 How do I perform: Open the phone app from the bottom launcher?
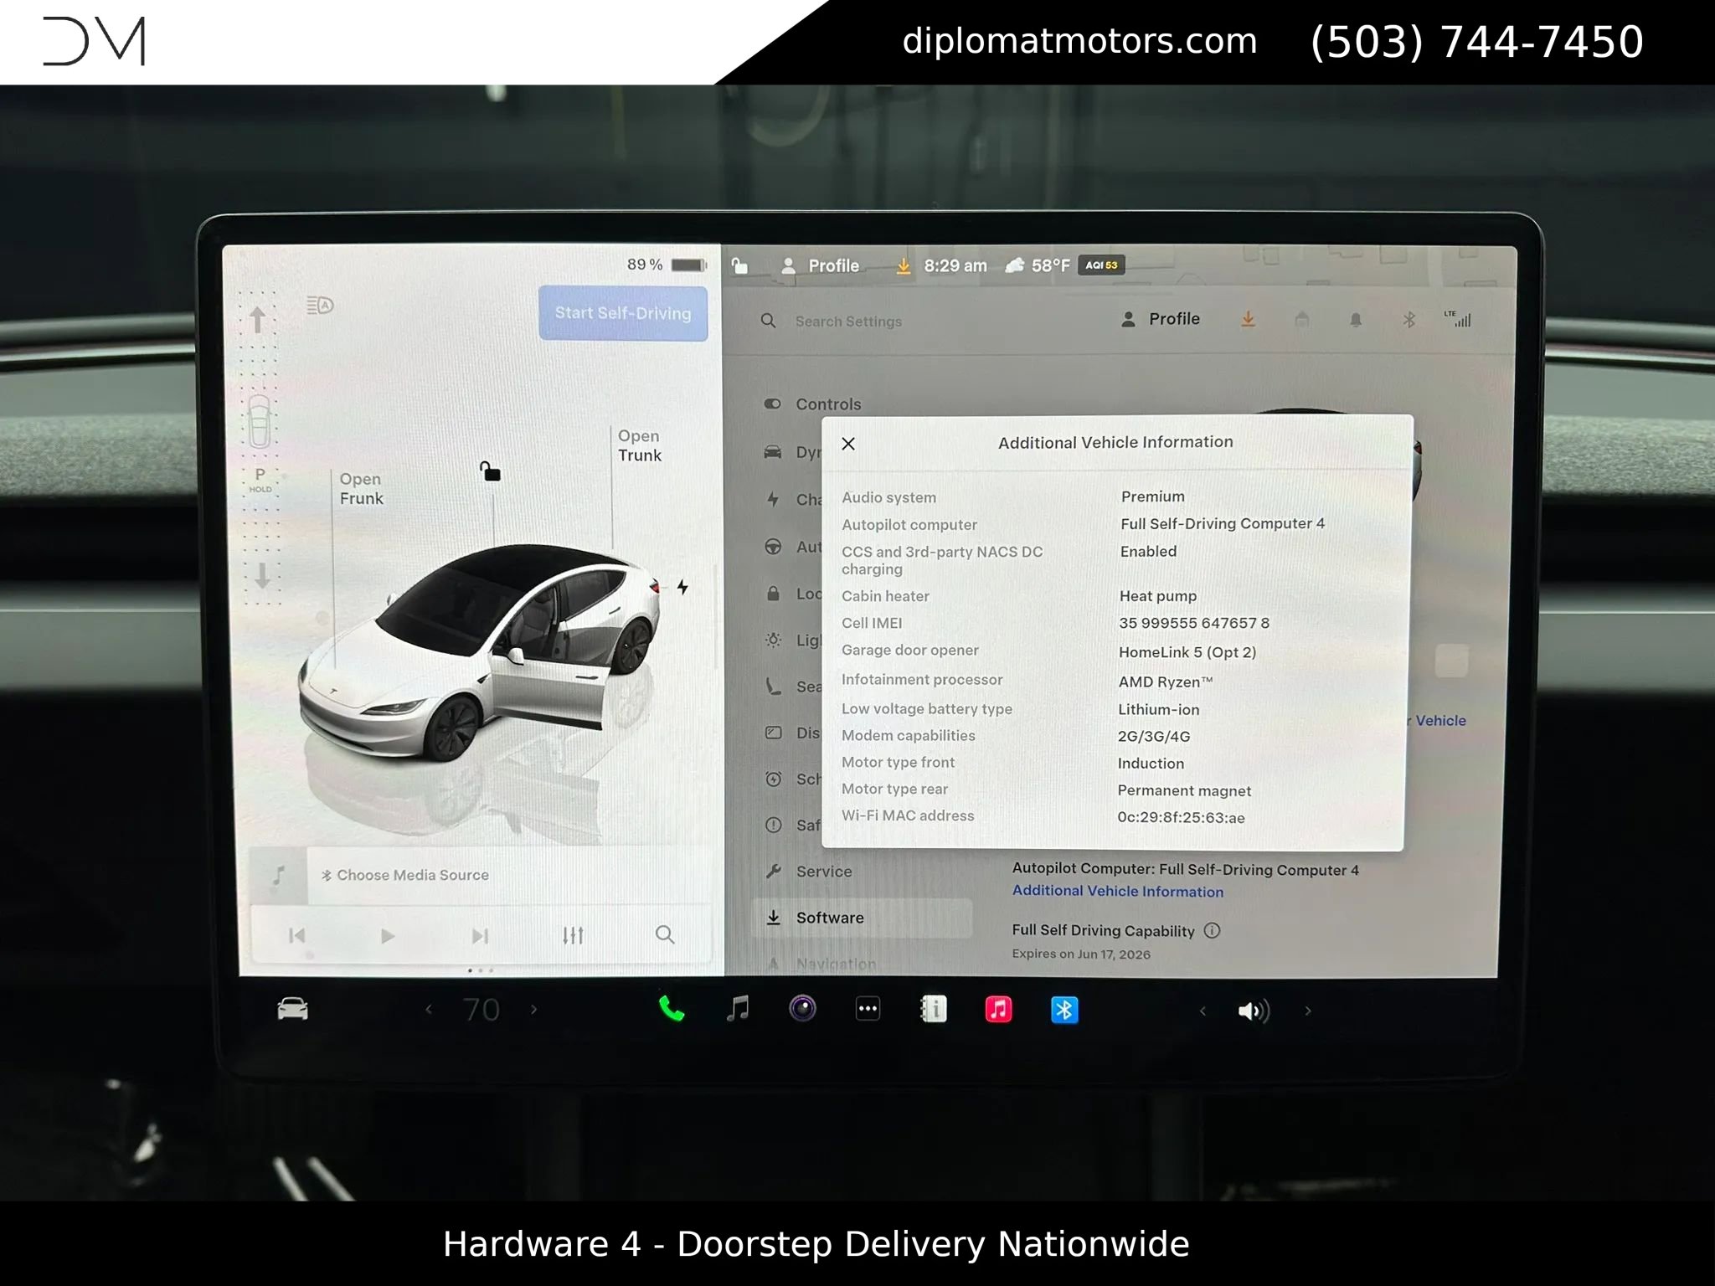pos(672,1010)
